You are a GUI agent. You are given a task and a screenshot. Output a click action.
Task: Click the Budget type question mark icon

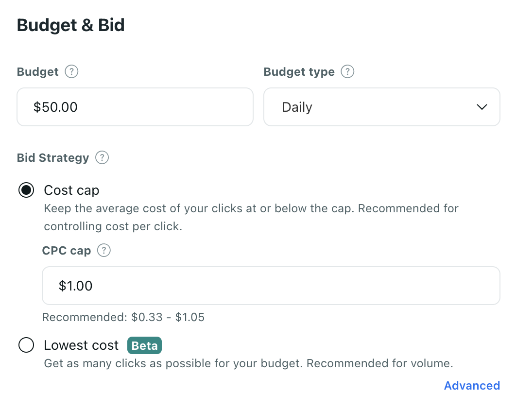coord(347,71)
